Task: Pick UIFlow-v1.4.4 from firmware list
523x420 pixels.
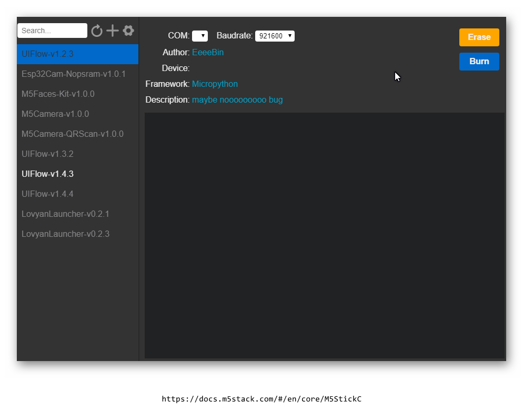Action: pyautogui.click(x=47, y=194)
